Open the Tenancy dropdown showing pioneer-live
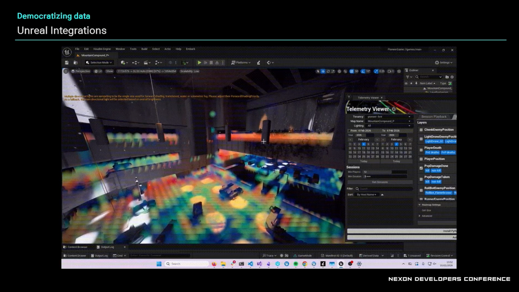 pyautogui.click(x=389, y=116)
